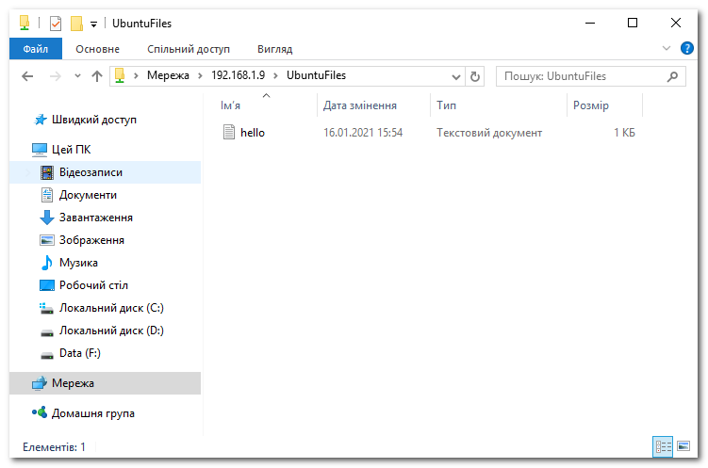
Task: Expand the ribbon with the chevron arrow
Action: [x=667, y=48]
